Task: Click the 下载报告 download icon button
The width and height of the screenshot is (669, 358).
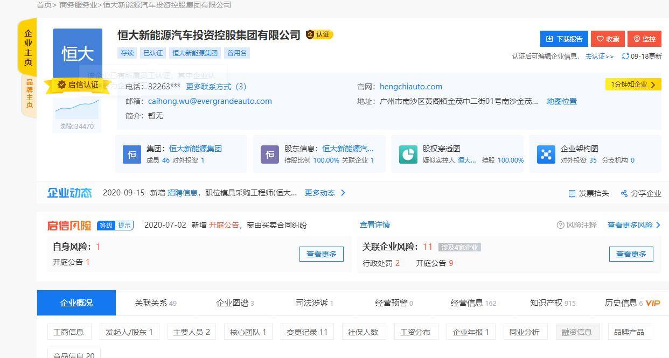Action: coord(550,39)
